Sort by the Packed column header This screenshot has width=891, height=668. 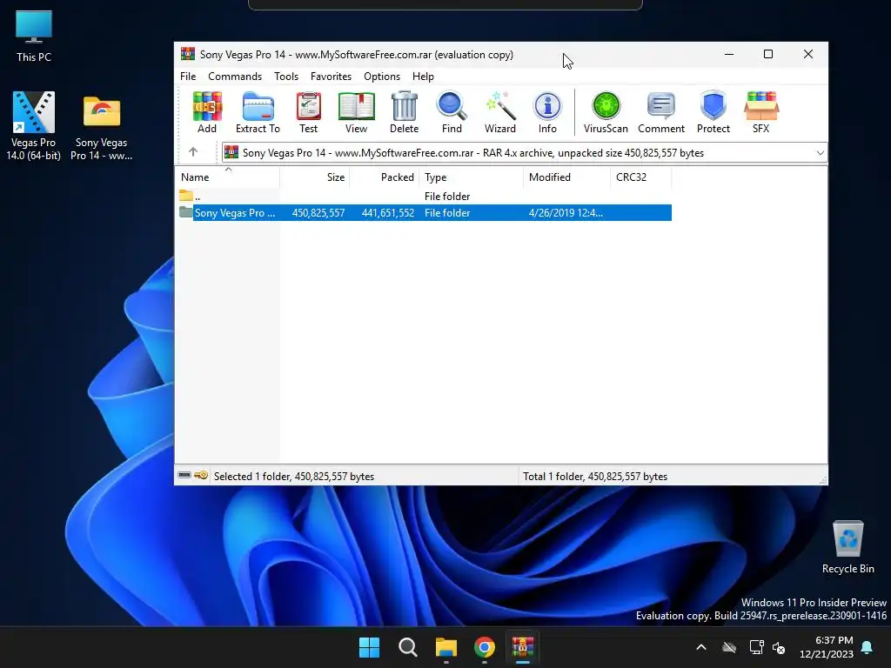click(x=384, y=177)
